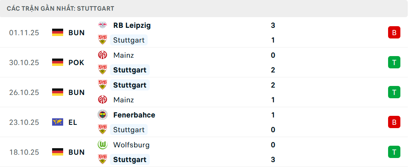
Task: Select the EL competition label
Action: pyautogui.click(x=73, y=122)
